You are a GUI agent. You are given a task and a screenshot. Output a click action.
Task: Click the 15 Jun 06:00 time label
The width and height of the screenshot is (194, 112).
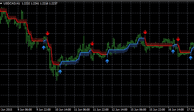(x=138, y=110)
